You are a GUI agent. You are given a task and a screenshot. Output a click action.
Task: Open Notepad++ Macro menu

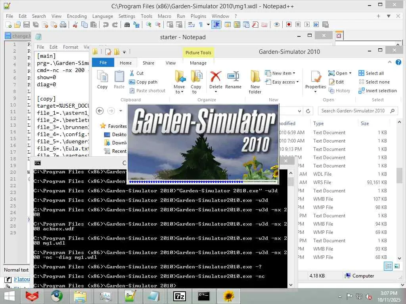165,16
